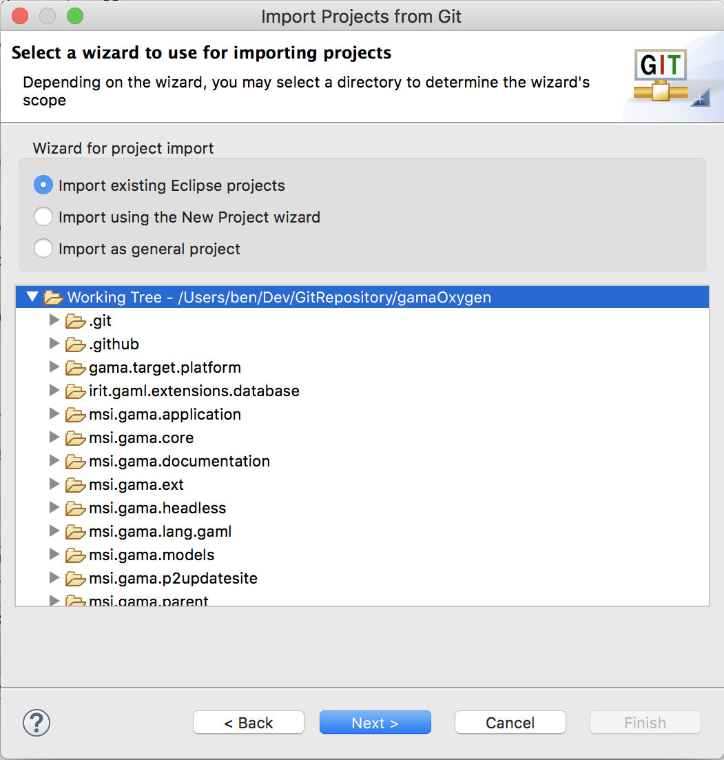Select msi.gama.p2updatesite in the list

173,579
